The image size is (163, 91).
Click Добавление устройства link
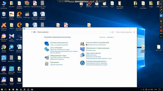[57, 59]
